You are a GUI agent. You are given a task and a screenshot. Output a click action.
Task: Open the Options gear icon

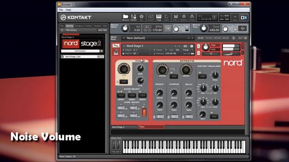pos(184,18)
